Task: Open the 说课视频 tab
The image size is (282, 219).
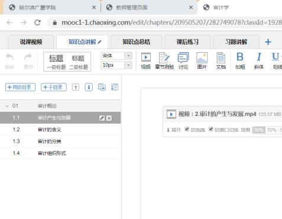Action: [x=31, y=42]
